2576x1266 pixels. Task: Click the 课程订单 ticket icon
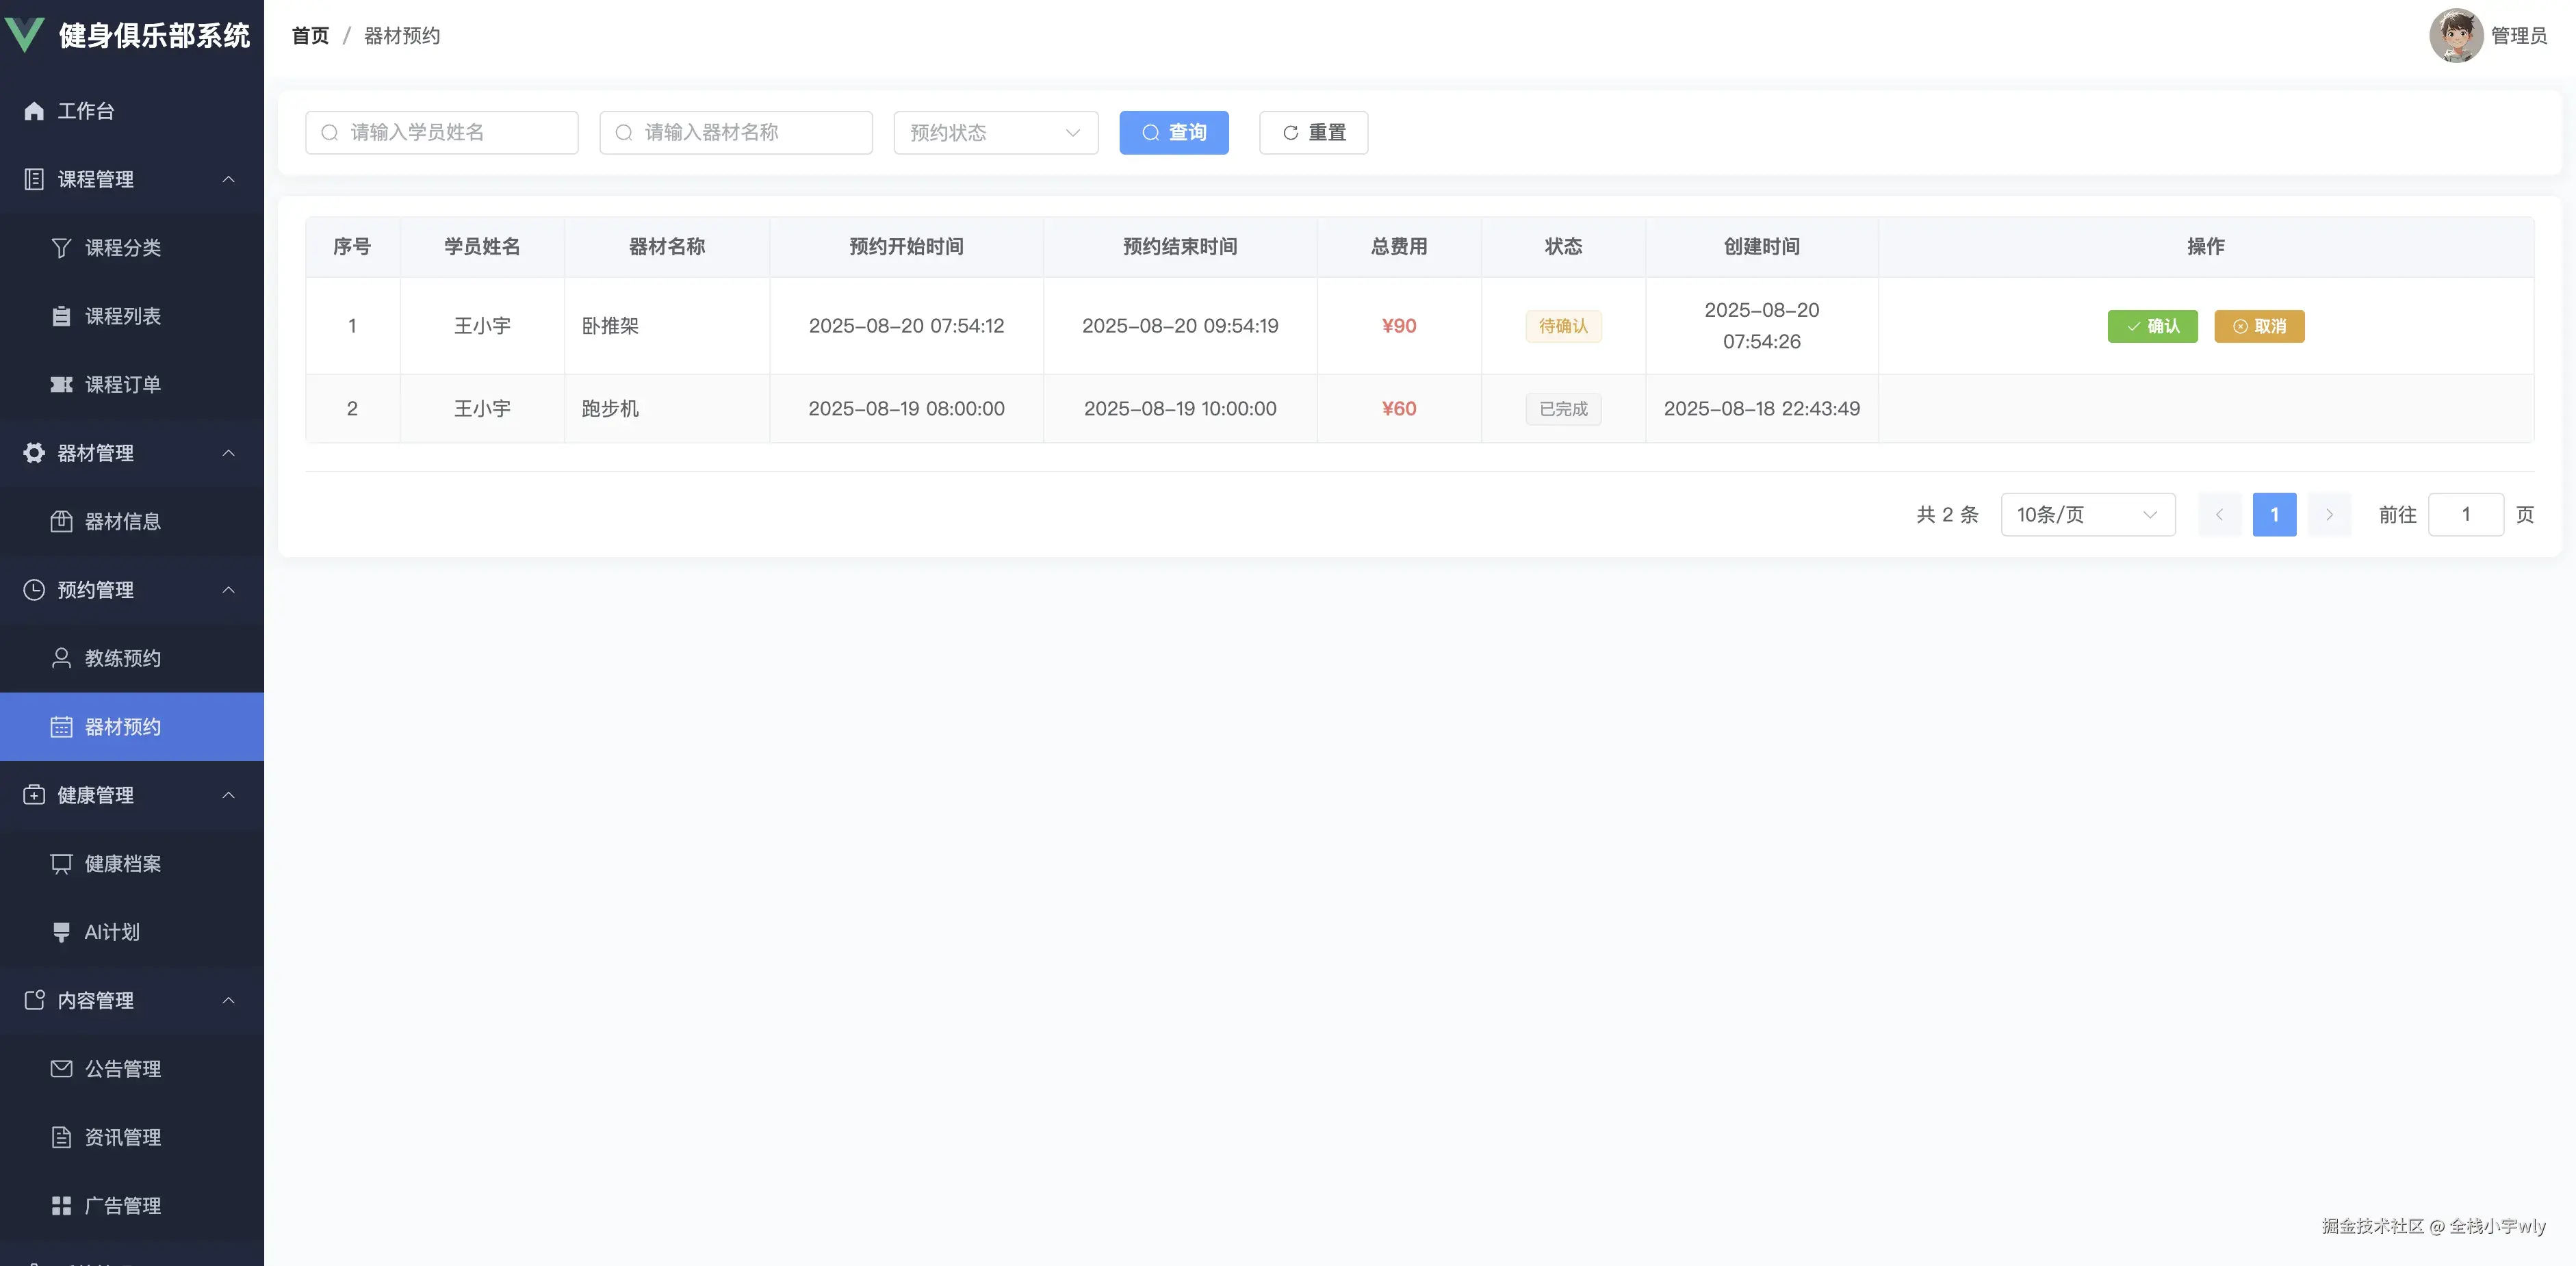pos(61,385)
